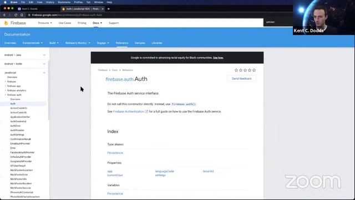Image resolution: width=355 pixels, height=200 pixels.
Task: Reload the Firebase page
Action: coord(16,15)
